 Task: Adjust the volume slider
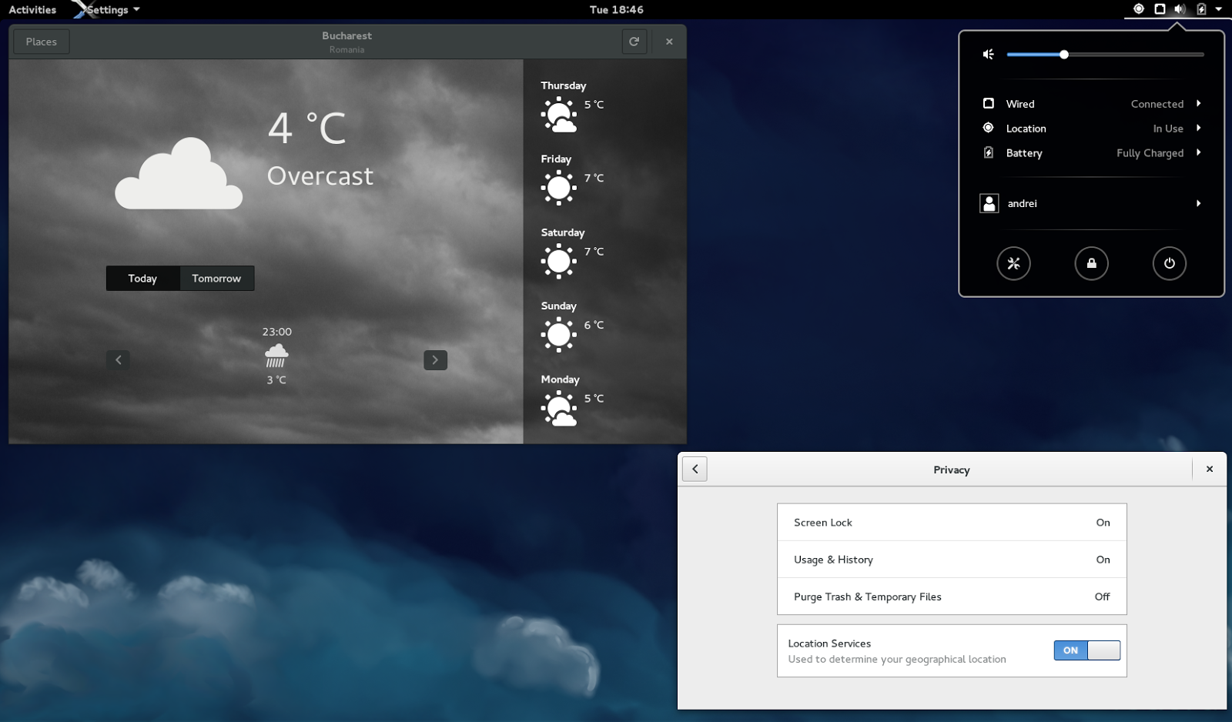[x=1063, y=54]
